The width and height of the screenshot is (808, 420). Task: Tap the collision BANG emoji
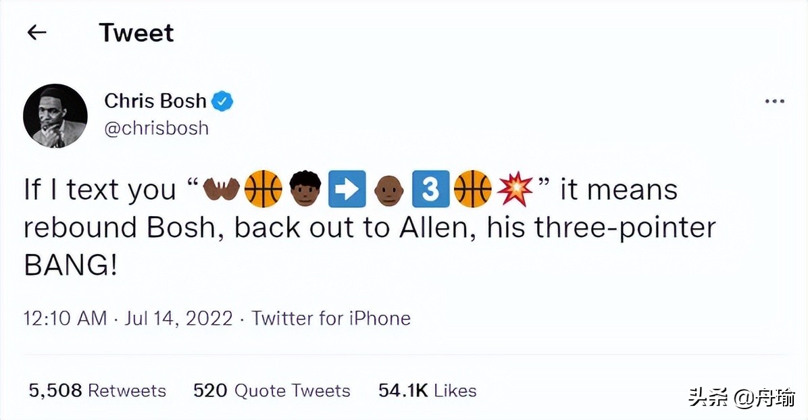click(514, 189)
